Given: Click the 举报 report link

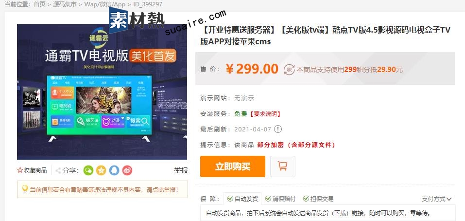Looking at the screenshot, I should coord(181,170).
